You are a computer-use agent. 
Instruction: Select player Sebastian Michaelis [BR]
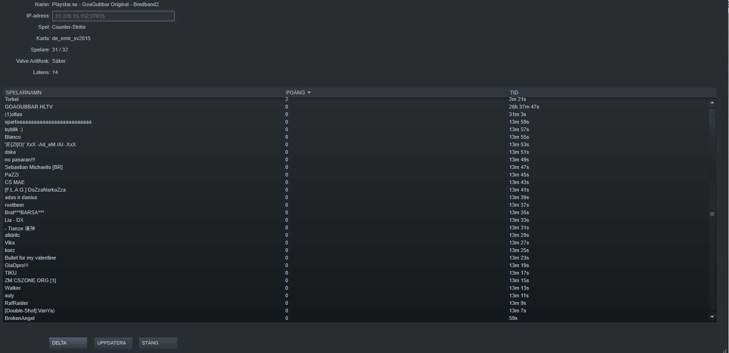34,168
